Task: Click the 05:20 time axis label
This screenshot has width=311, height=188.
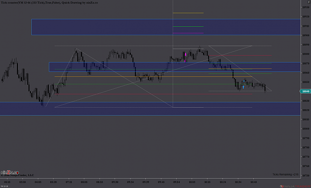Action: 53,182
